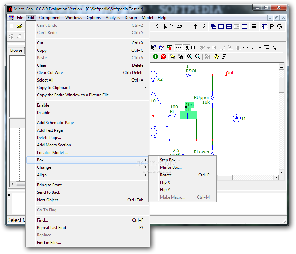Screen dimensions: 296x254
Task: Toggle the R1 attribute text display
Action: pos(187,48)
